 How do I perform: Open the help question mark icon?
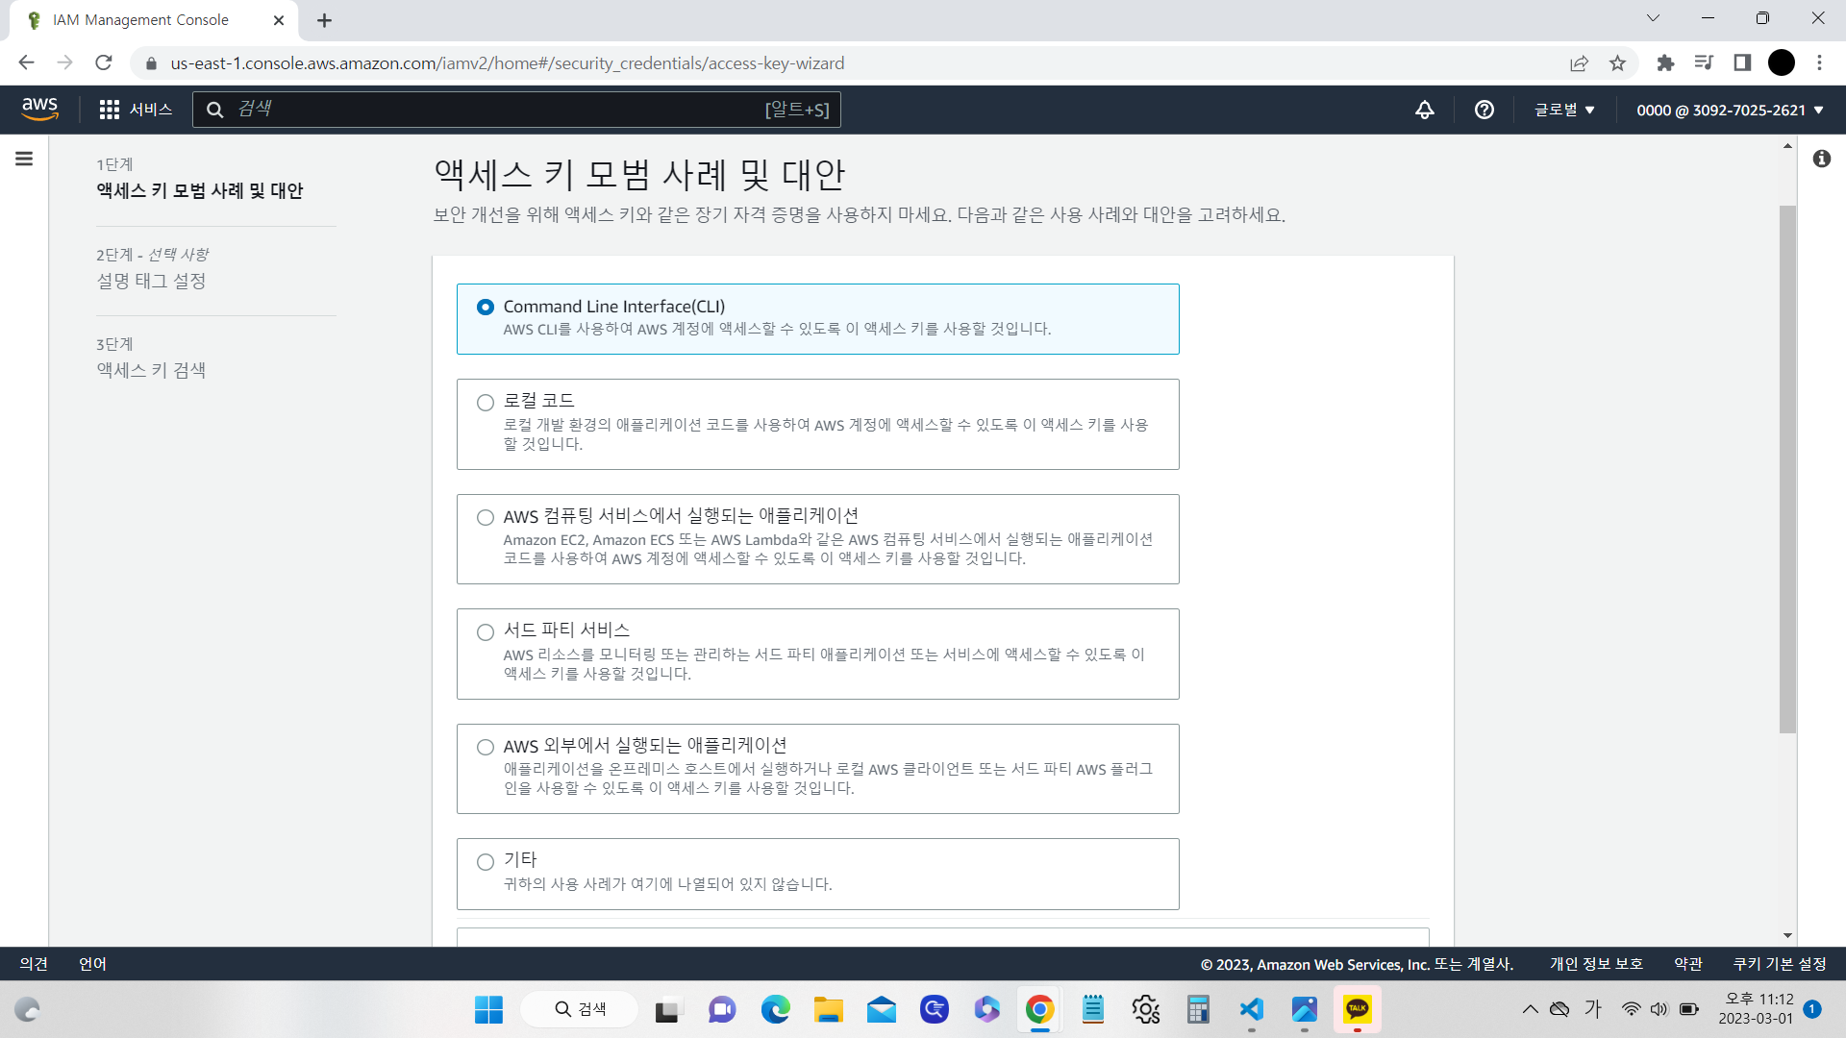point(1484,110)
